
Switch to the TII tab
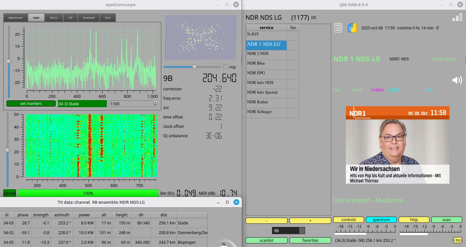tap(70, 18)
